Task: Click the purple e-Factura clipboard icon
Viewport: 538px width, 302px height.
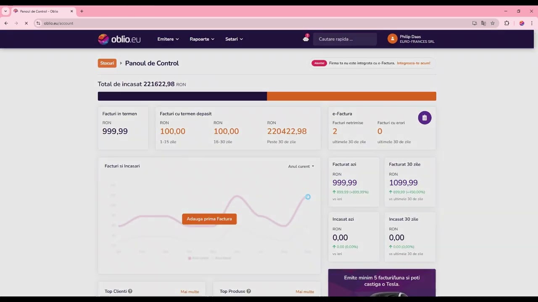Action: (x=425, y=118)
